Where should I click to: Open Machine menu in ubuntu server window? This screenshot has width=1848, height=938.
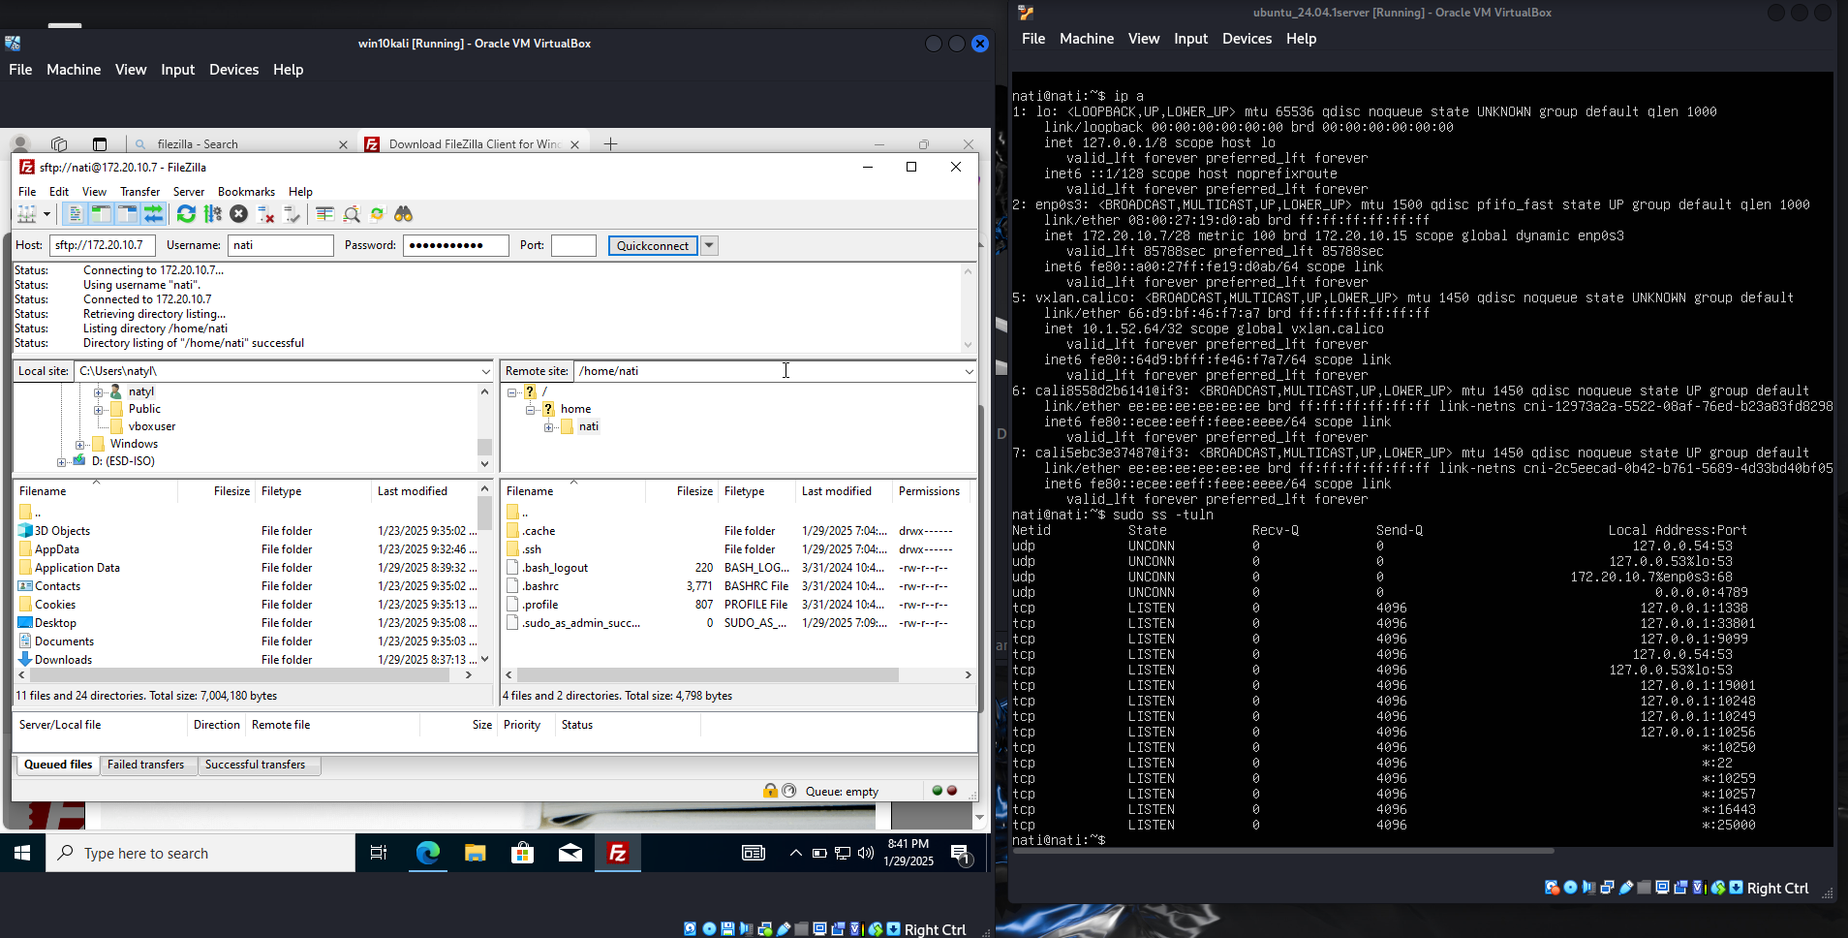1086,39
